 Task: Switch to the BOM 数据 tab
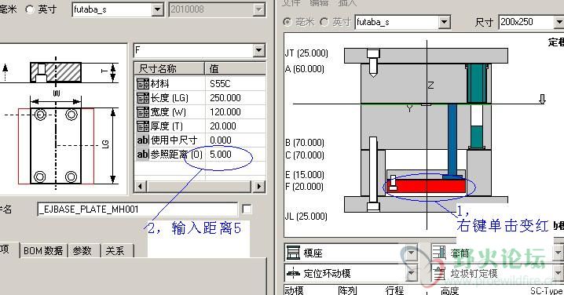coord(43,250)
